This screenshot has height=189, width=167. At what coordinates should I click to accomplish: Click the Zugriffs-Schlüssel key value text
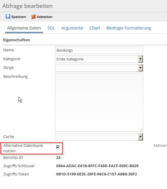(97, 166)
